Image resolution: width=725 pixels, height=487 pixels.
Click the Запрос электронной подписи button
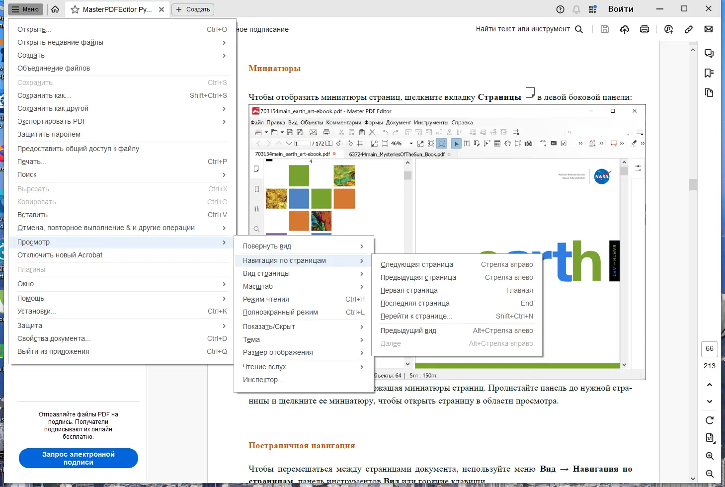pyautogui.click(x=79, y=458)
